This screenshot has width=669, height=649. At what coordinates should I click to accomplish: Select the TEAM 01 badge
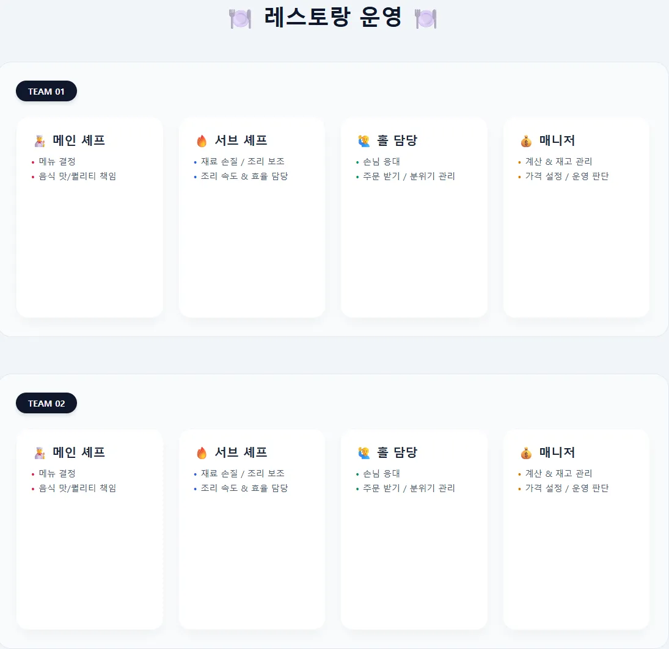(x=46, y=92)
